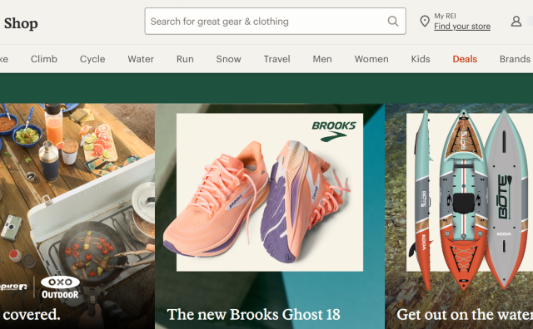Open the Find your store link
The image size is (533, 329).
462,26
